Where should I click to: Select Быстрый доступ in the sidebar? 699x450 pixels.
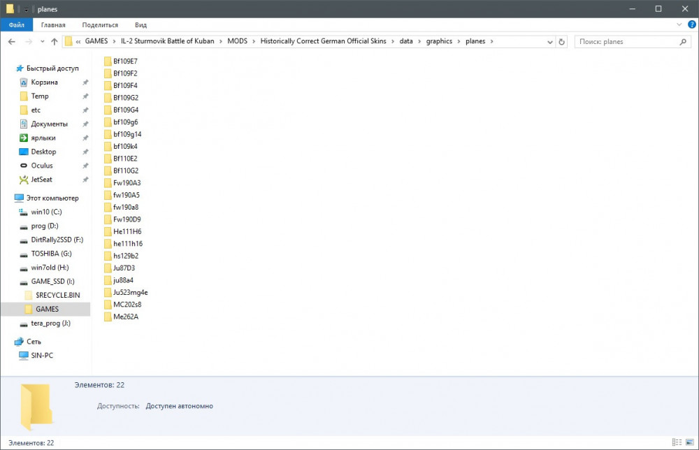(x=52, y=68)
